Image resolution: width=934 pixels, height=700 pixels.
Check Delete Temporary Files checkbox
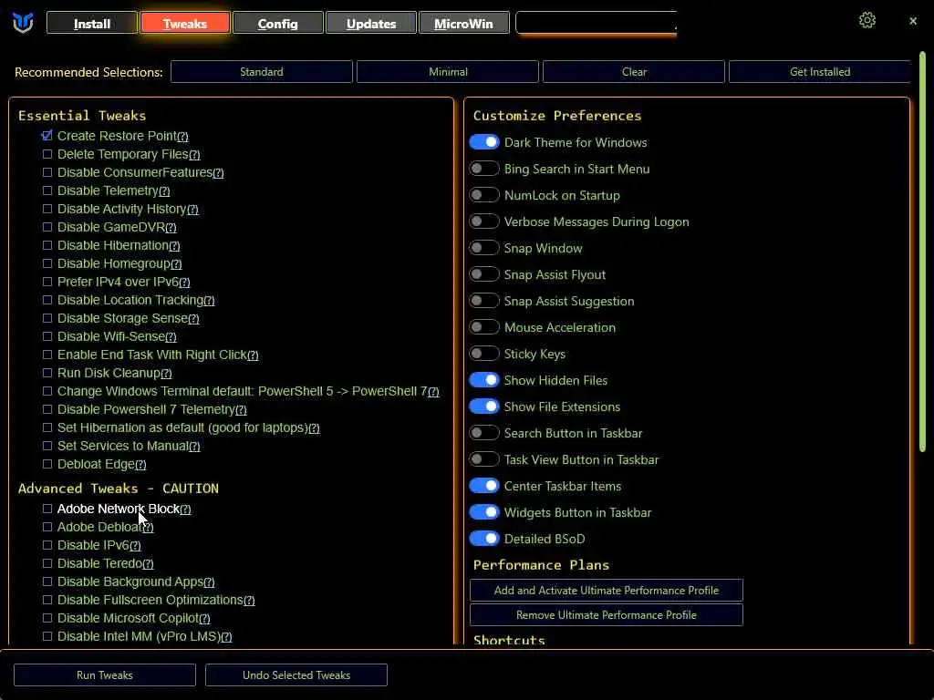[47, 154]
